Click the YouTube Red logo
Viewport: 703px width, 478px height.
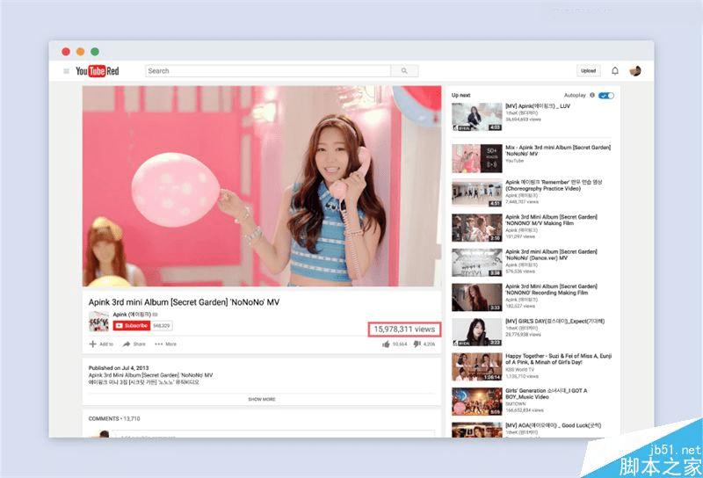[98, 71]
